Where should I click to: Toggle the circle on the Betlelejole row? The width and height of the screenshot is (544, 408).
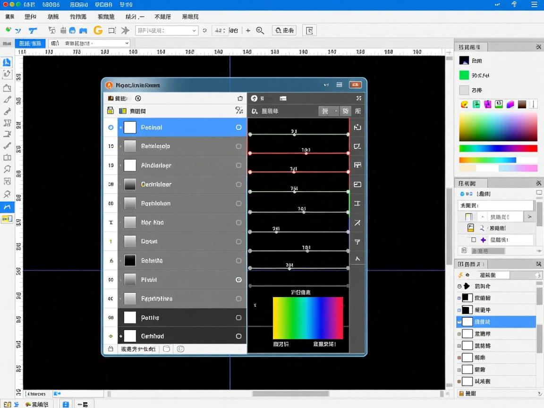(238, 146)
